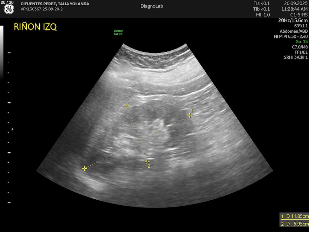Click the 20Hz/15.6cm depth setting
This screenshot has height=232, width=309.
(293, 20)
